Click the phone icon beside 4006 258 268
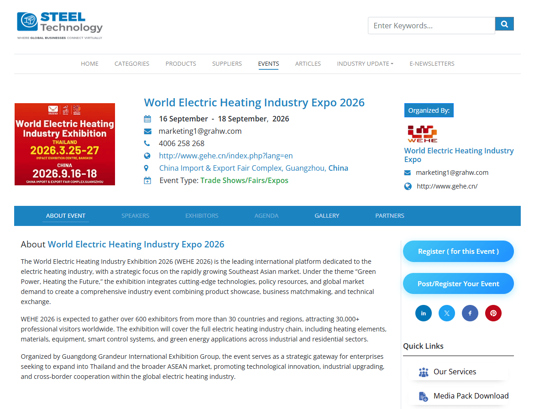Screen dimensions: 534x409 tap(147, 143)
